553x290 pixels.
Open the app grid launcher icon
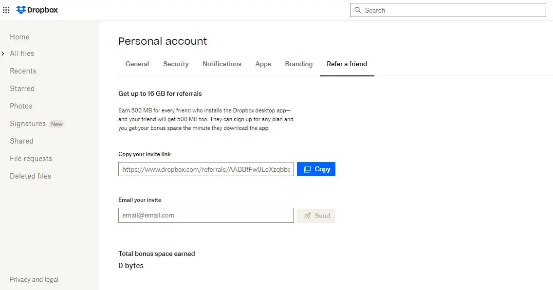(6, 10)
